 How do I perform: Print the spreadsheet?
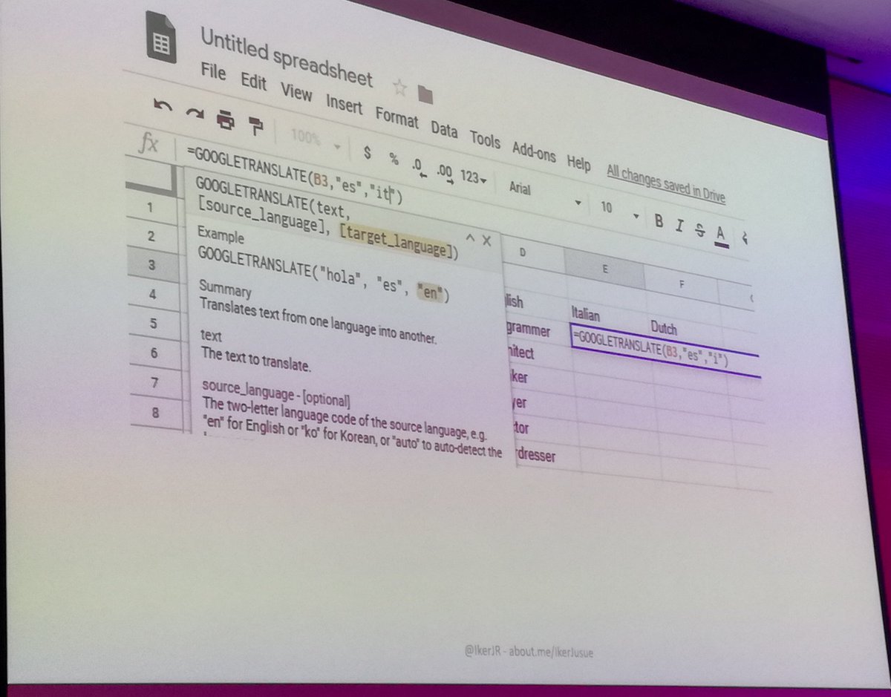pyautogui.click(x=226, y=119)
